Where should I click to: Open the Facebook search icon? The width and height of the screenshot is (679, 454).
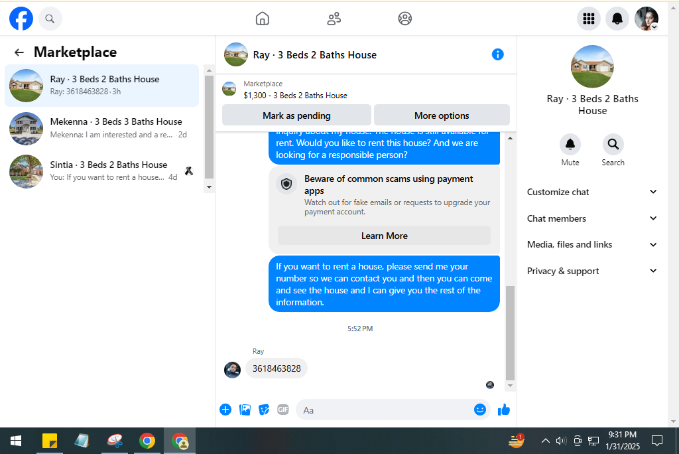coord(50,19)
